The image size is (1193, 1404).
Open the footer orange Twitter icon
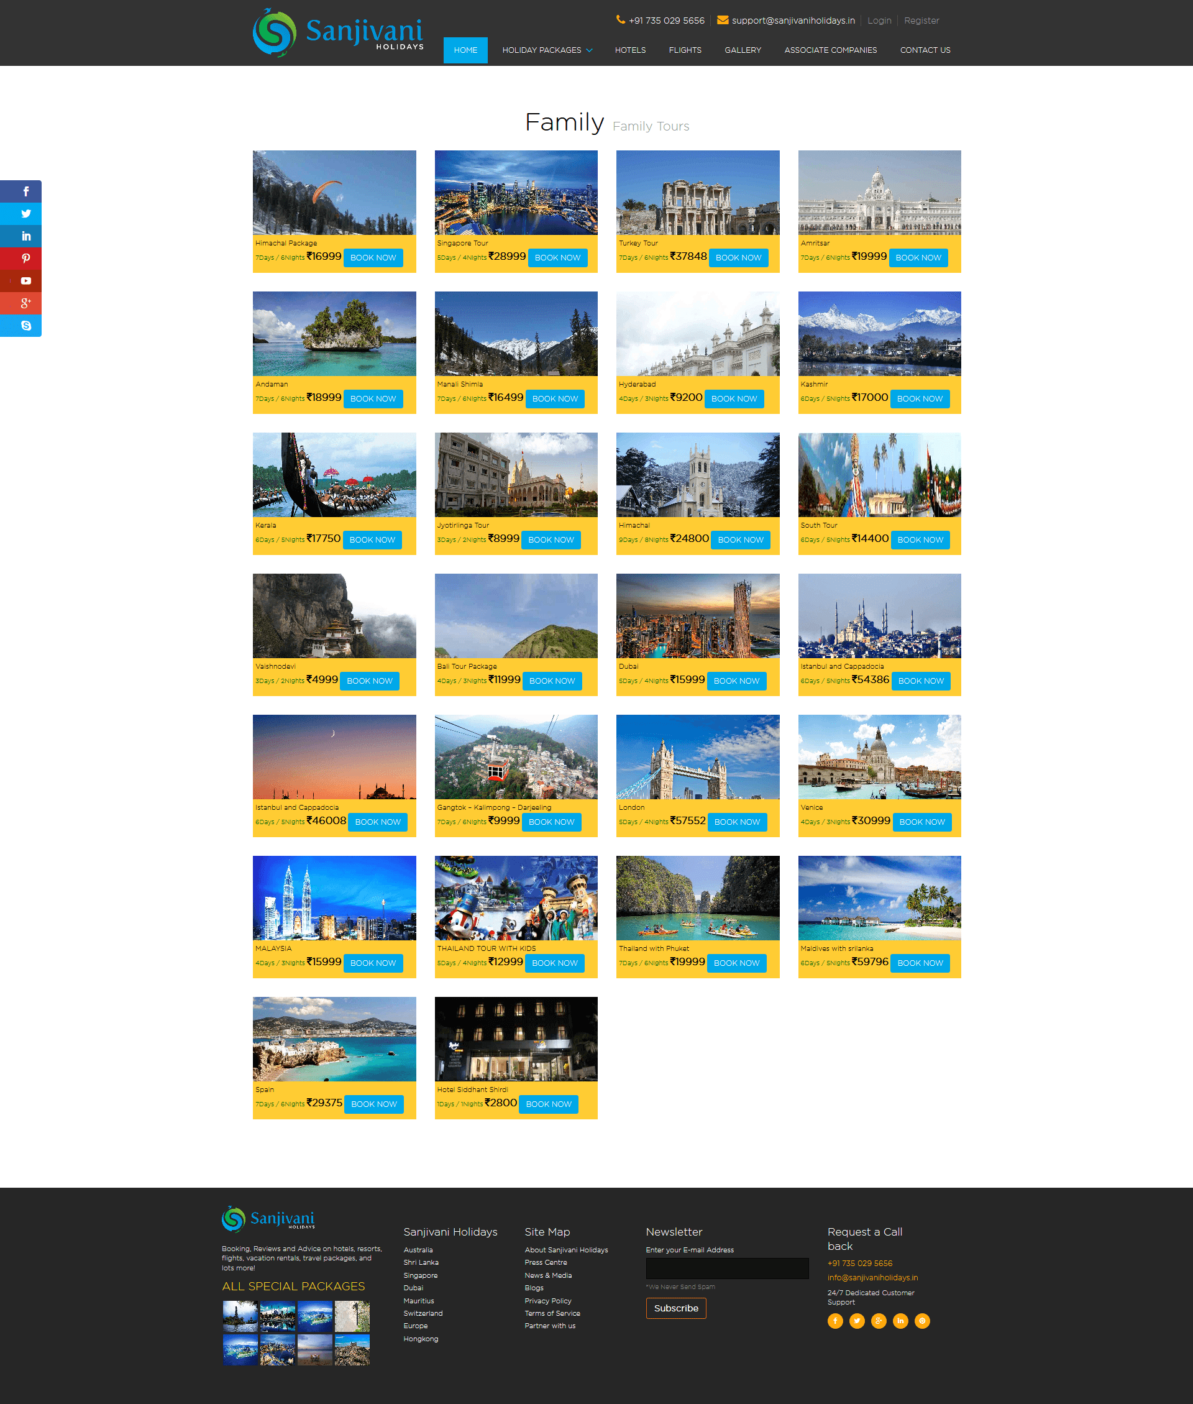pyautogui.click(x=857, y=1321)
